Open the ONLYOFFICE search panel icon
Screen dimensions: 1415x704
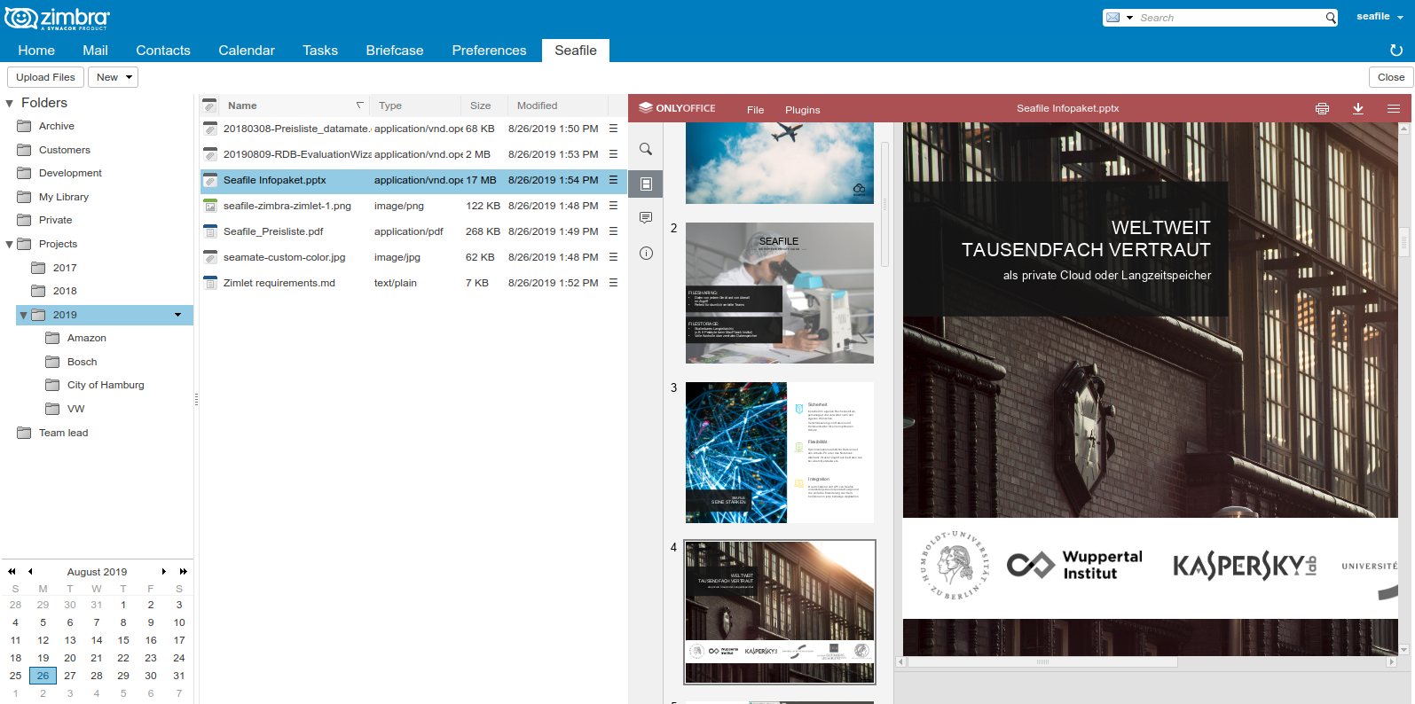(646, 149)
